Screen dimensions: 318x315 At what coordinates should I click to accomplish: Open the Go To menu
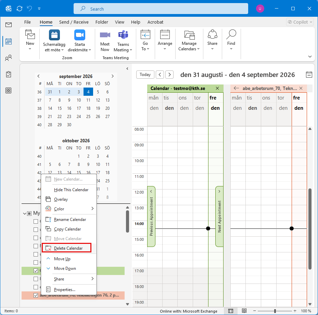(145, 40)
